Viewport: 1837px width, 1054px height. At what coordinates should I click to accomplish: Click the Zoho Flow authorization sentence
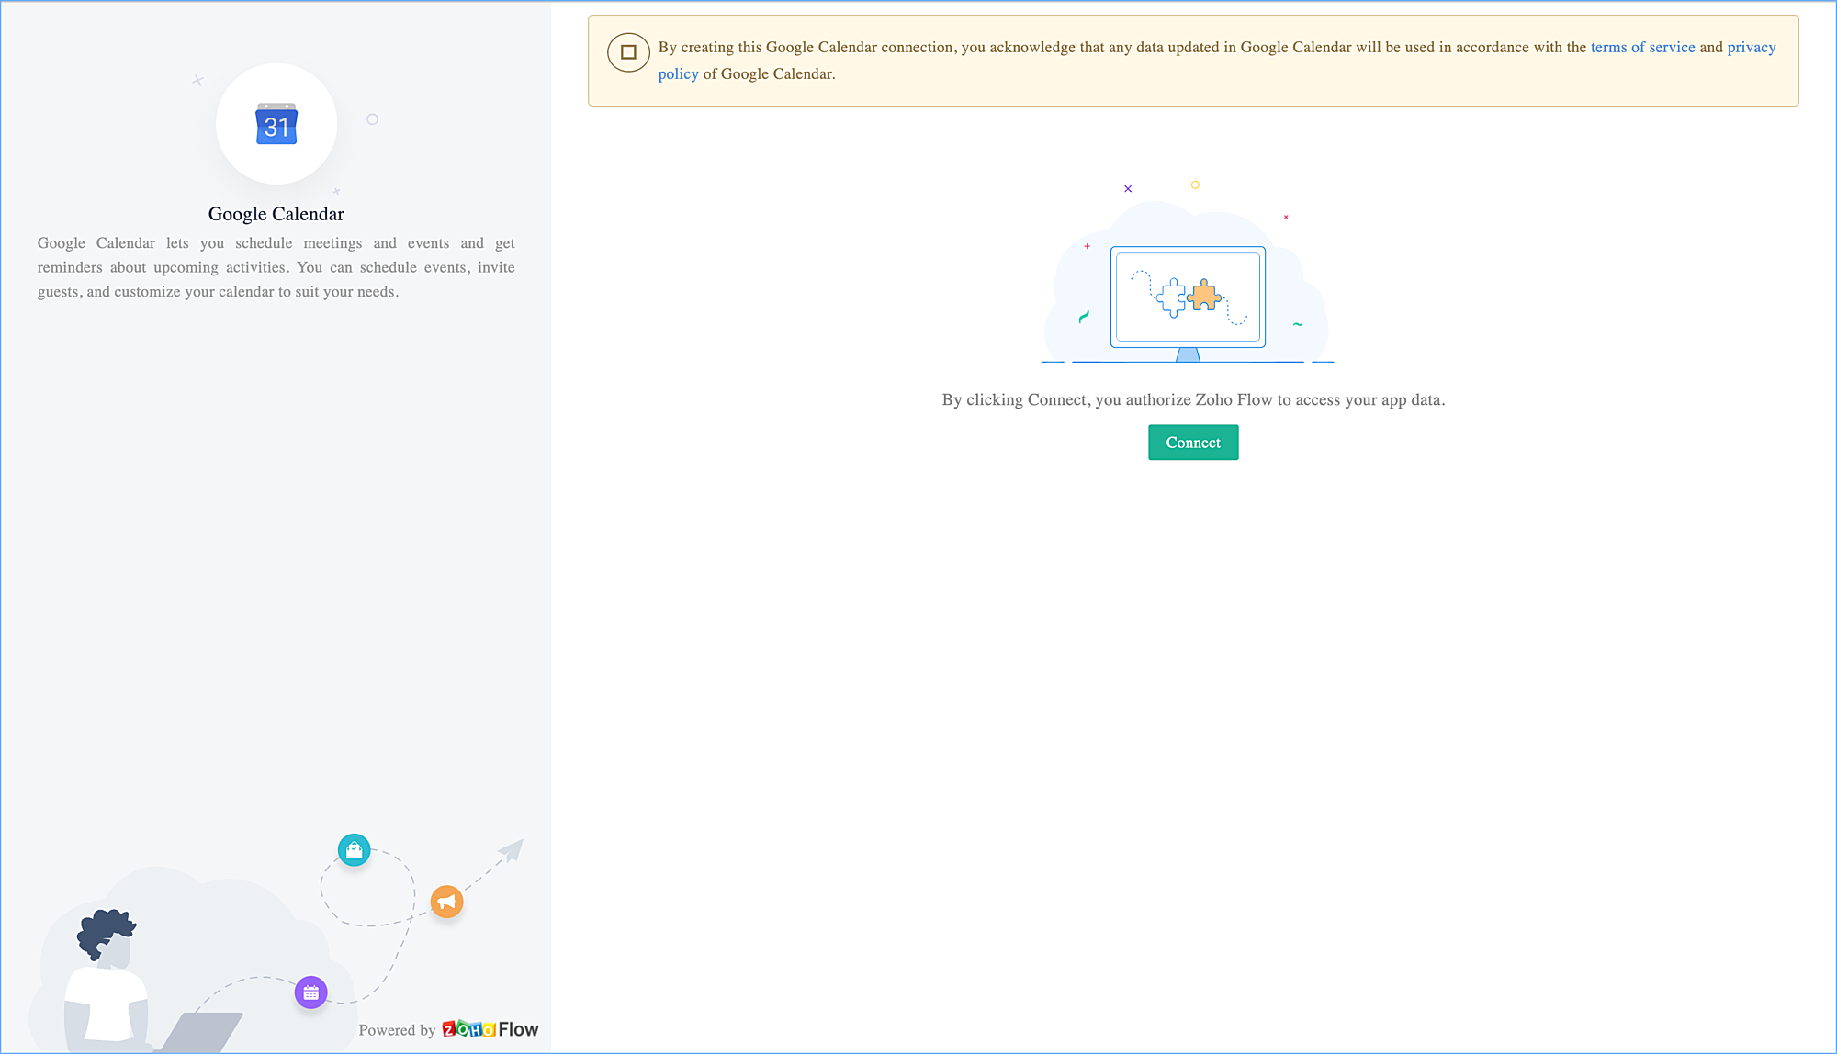1193,399
